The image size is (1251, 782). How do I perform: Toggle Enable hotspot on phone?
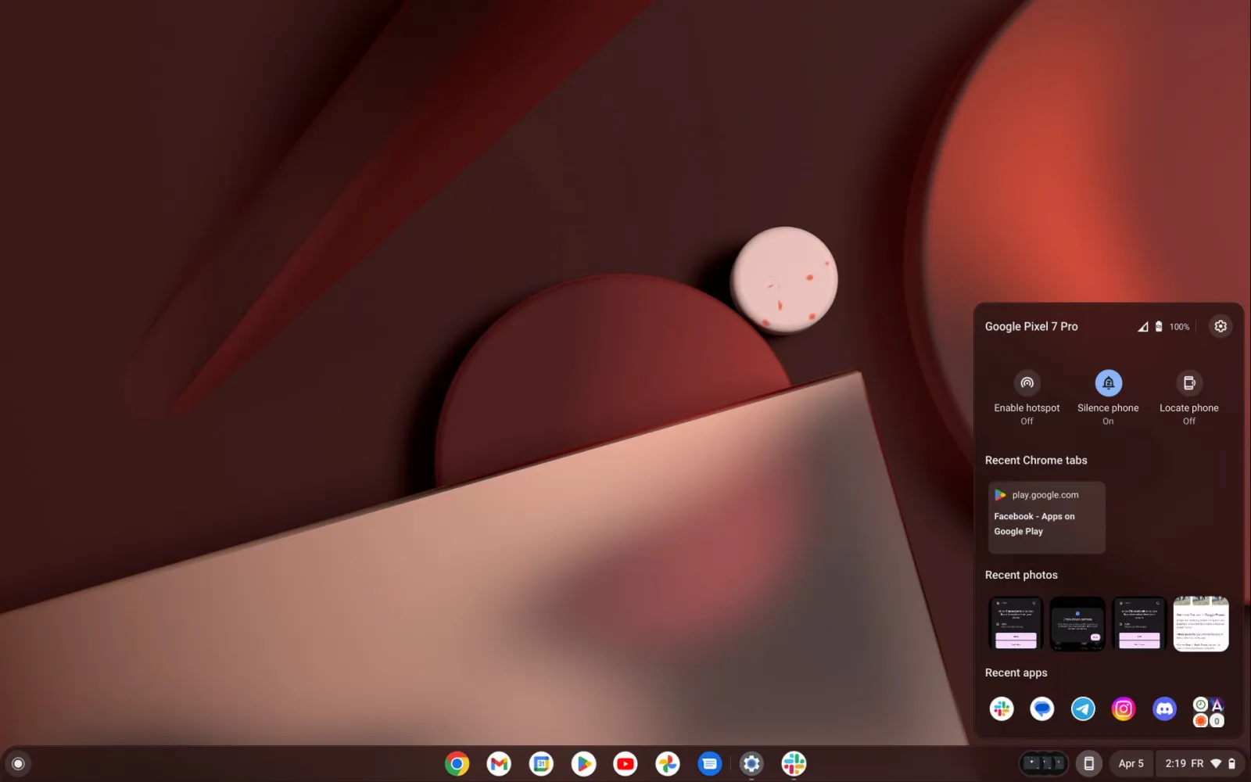(x=1027, y=383)
